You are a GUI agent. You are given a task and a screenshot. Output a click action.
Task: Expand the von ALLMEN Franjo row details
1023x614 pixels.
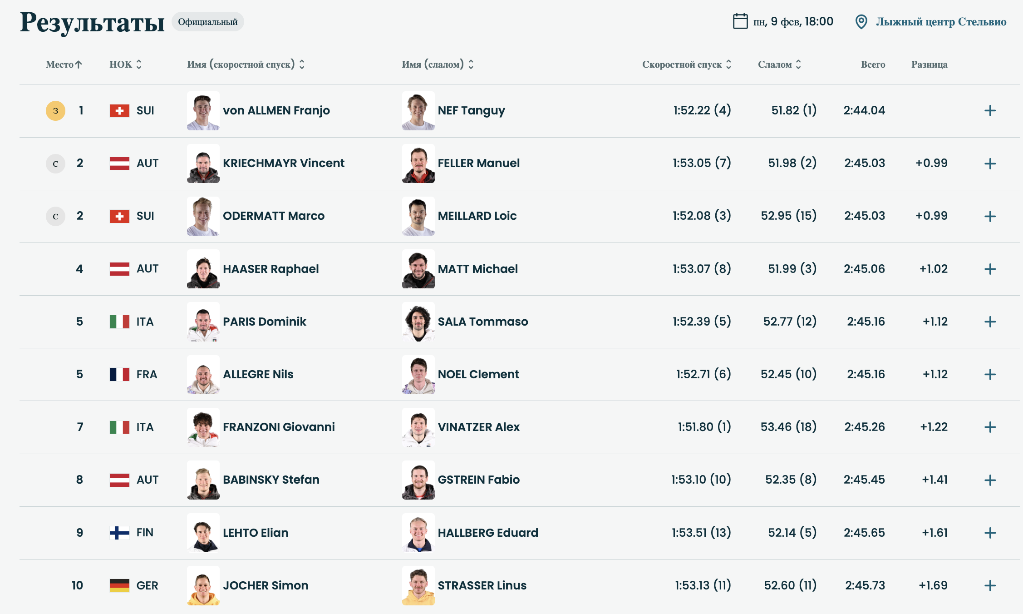[x=990, y=111]
